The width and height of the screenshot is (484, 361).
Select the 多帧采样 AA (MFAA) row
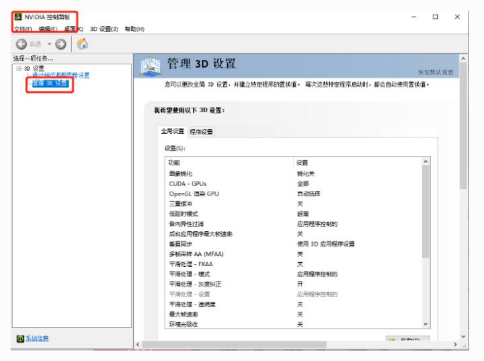pos(293,254)
